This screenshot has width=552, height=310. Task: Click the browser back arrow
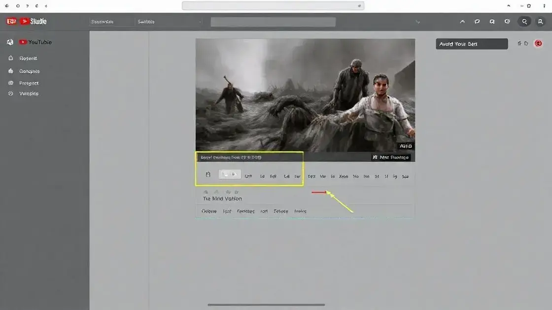(x=7, y=6)
